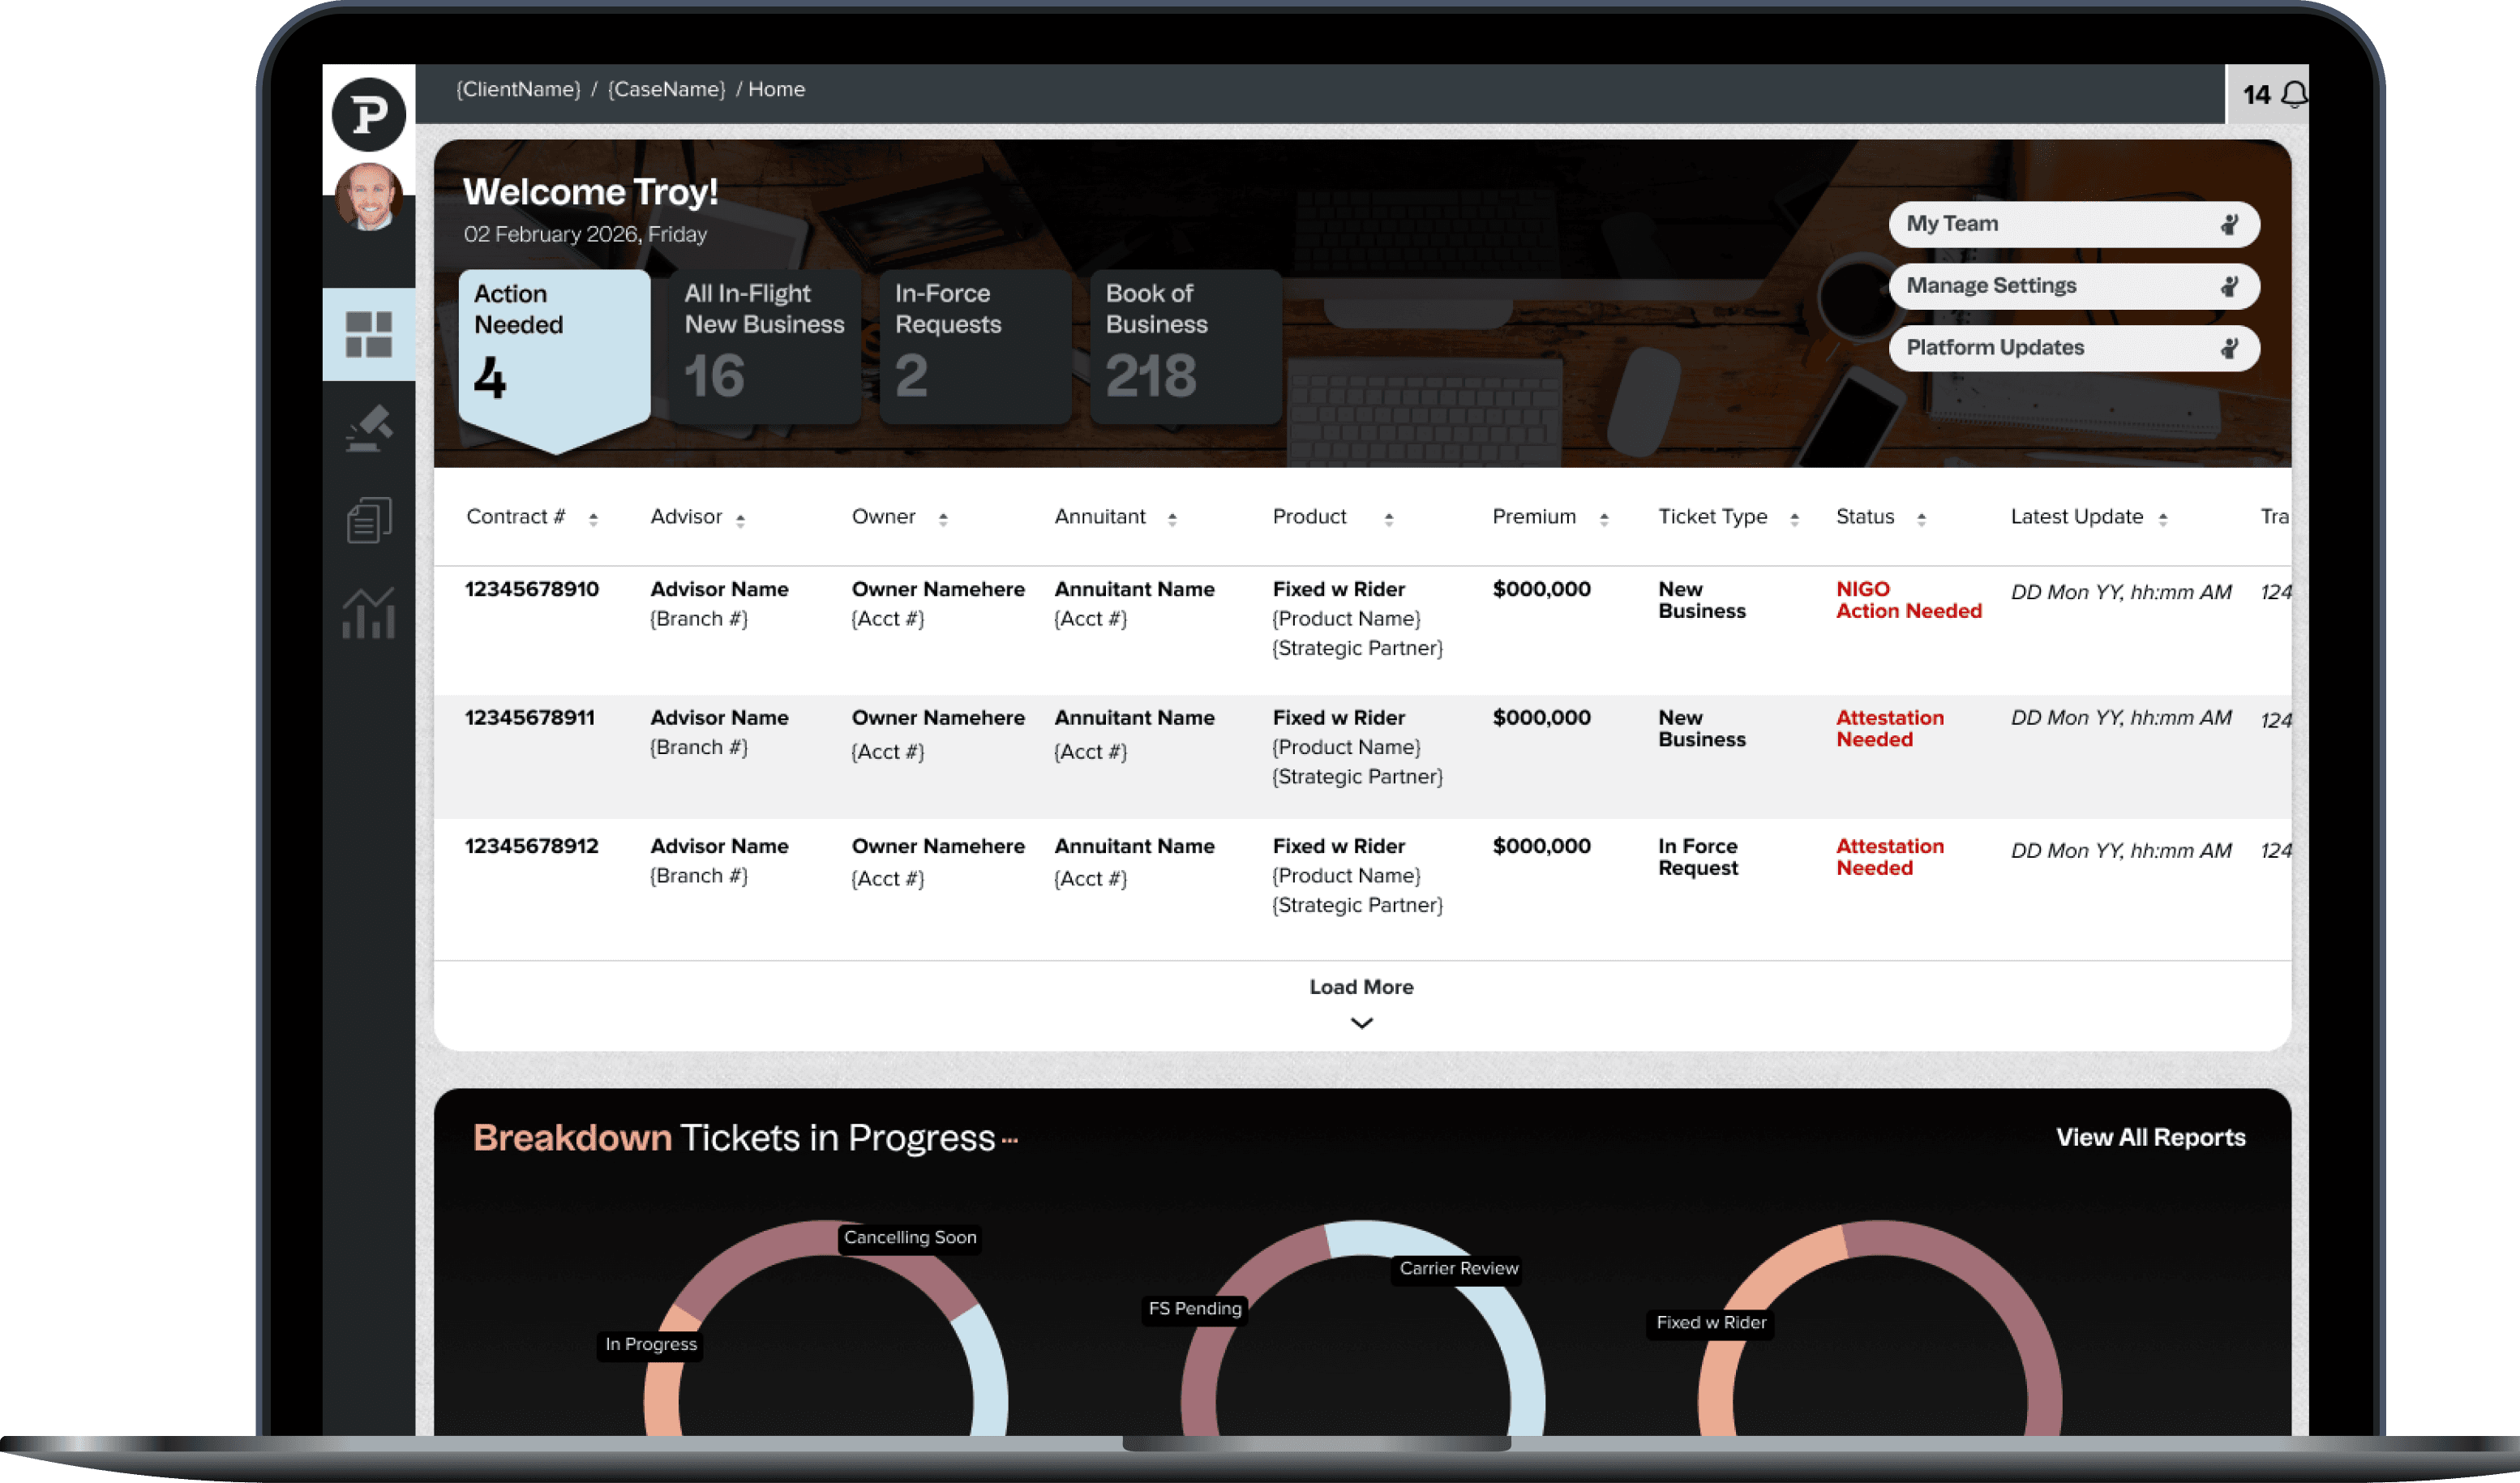This screenshot has height=1483, width=2520.
Task: Sort by Contract # column
Action: 593,519
